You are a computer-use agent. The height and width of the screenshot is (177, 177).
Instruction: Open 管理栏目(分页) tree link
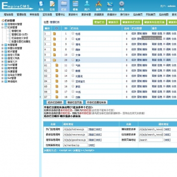pos(20,34)
